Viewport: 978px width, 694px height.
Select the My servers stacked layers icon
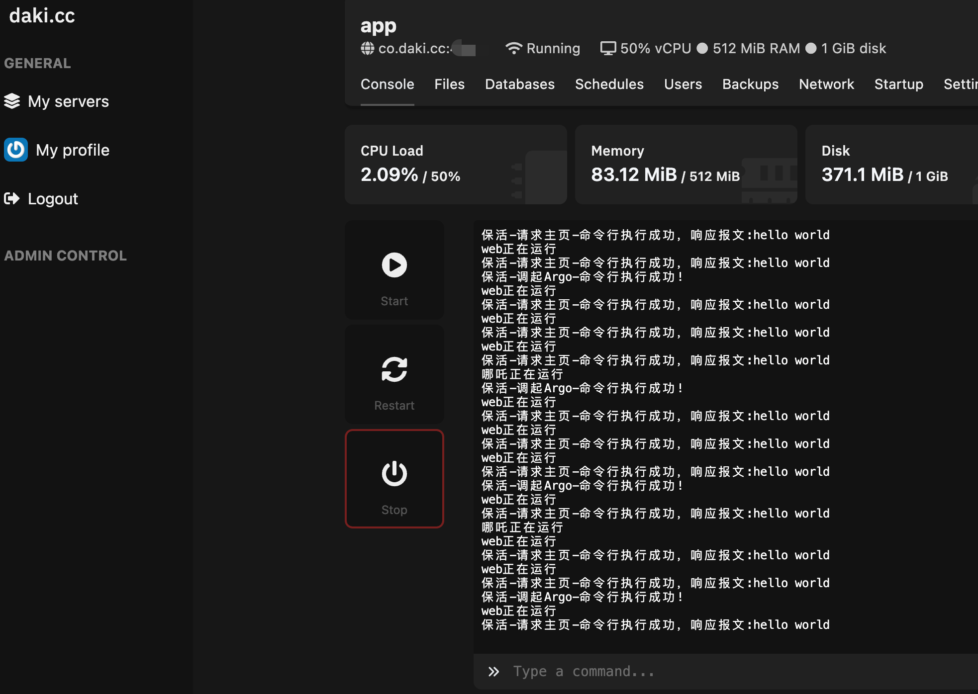(x=12, y=101)
